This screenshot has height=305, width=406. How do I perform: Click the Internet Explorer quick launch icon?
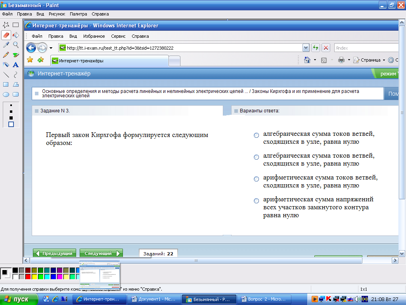pyautogui.click(x=55, y=299)
